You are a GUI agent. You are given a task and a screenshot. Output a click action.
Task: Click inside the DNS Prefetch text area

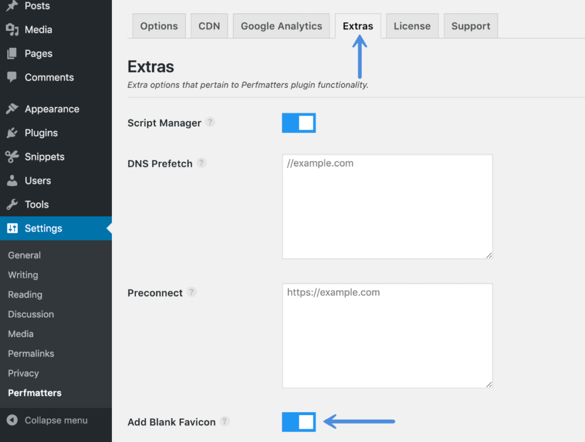[x=387, y=207]
